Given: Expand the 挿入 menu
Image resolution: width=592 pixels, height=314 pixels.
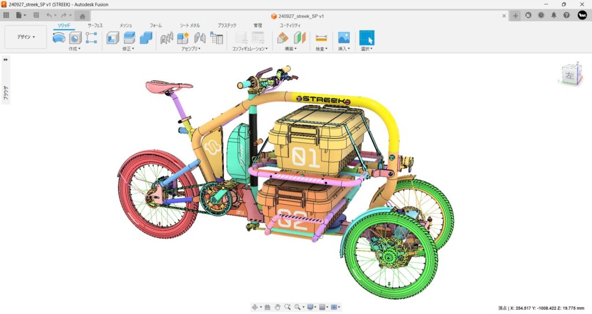Looking at the screenshot, I should click(343, 48).
